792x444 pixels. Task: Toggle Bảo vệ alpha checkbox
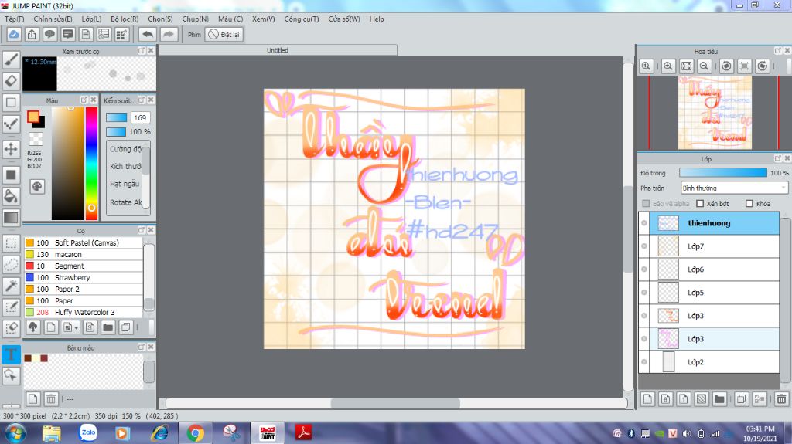pos(646,203)
